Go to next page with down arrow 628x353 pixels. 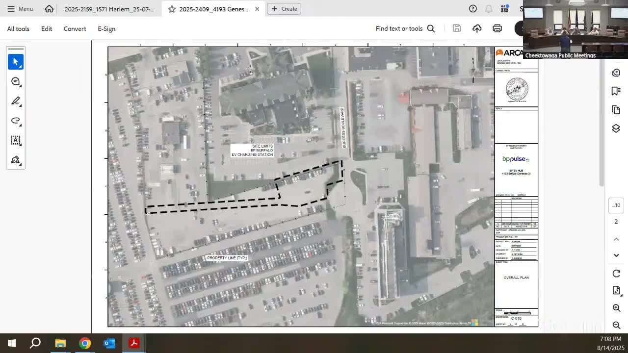[x=616, y=255]
